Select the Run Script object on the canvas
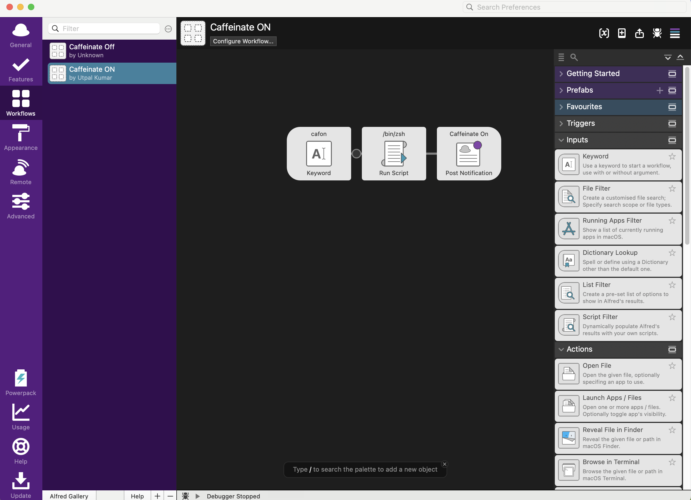The image size is (691, 500). click(x=394, y=153)
